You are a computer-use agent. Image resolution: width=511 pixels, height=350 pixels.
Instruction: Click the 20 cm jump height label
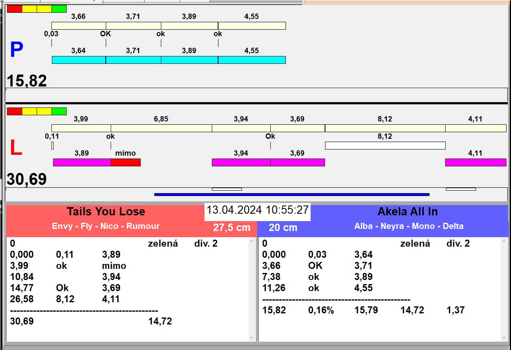(x=283, y=227)
